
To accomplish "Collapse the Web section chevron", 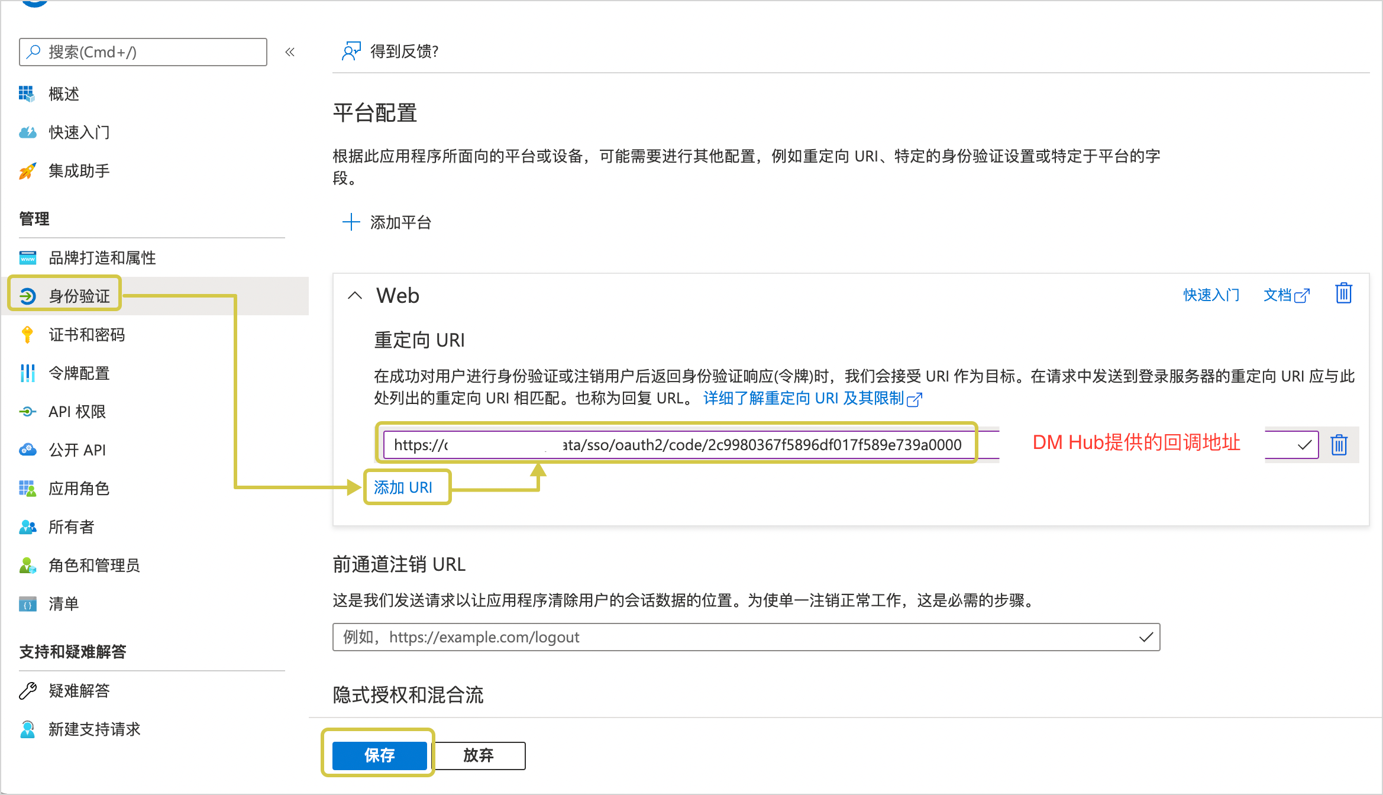I will [x=355, y=295].
